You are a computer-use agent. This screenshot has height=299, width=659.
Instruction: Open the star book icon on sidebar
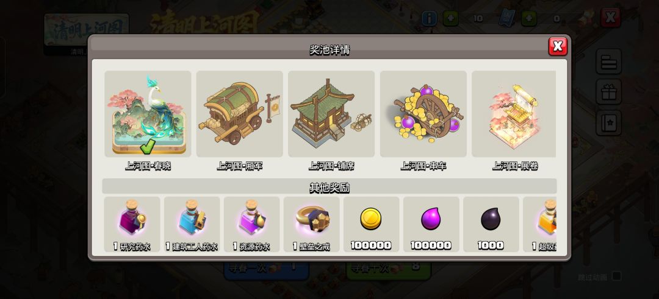[x=608, y=123]
